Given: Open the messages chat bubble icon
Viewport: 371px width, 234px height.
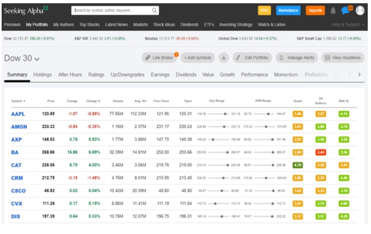Looking at the screenshot, I should [x=347, y=10].
